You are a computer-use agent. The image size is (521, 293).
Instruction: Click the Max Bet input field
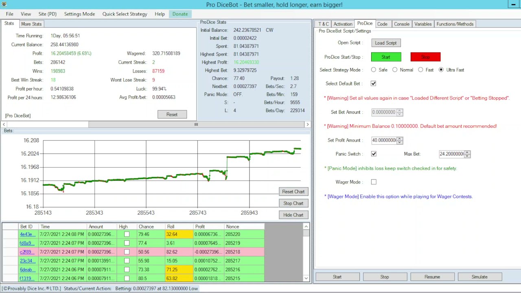tap(451, 154)
